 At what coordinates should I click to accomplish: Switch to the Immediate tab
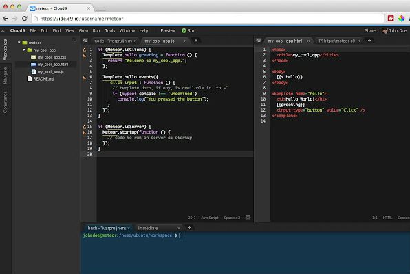pyautogui.click(x=148, y=228)
